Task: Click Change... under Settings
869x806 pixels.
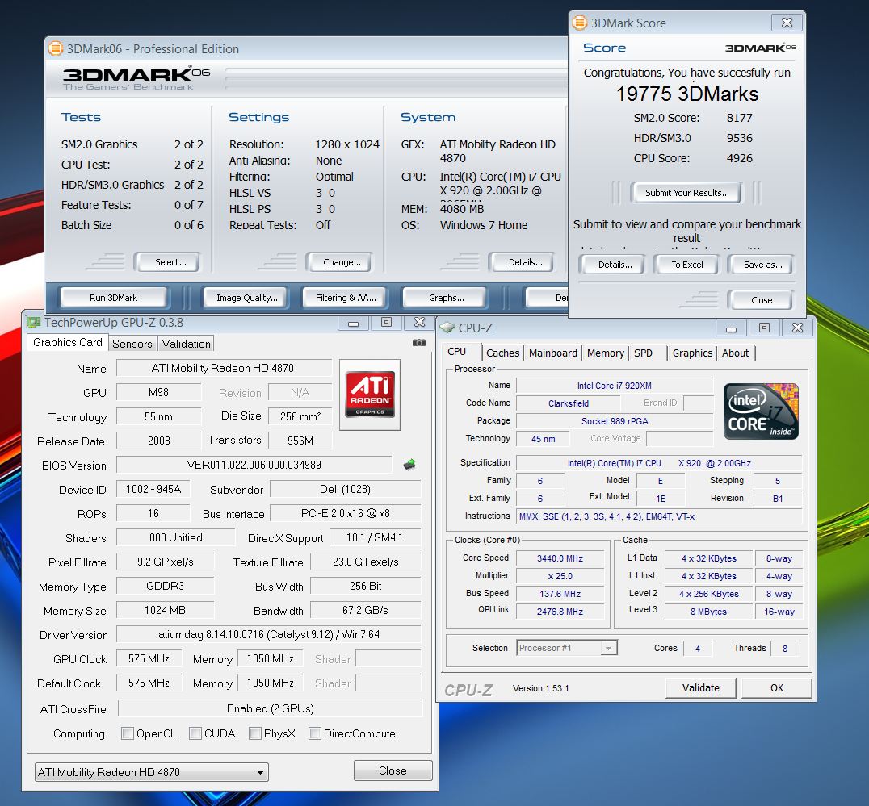Action: pos(342,262)
